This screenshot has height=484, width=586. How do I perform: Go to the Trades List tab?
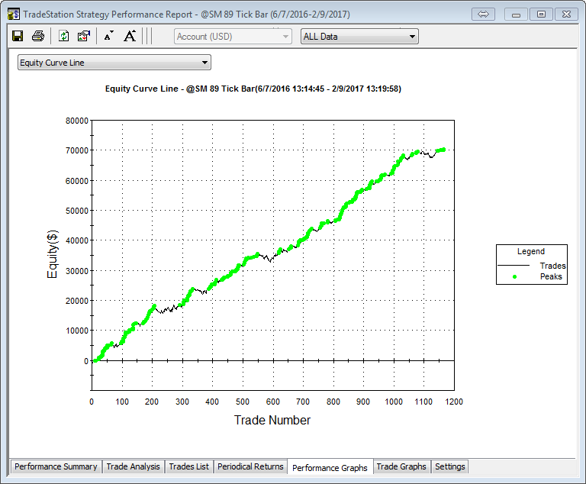pyautogui.click(x=188, y=466)
